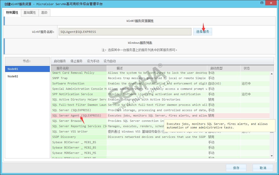Viewport: 279px width, 175px height.
Task: Click the scroll down arrow in service list
Action: pyautogui.click(x=272, y=156)
